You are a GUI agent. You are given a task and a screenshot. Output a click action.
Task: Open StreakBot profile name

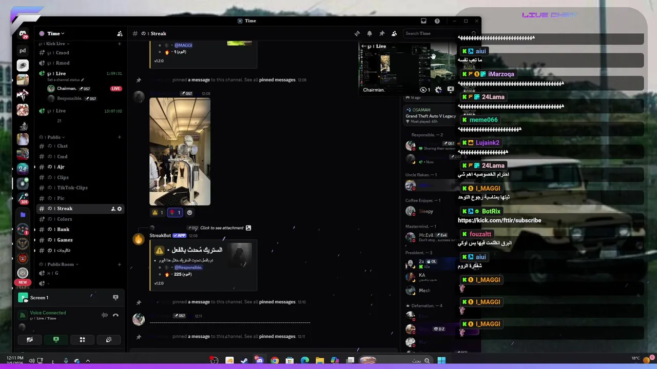click(x=160, y=236)
